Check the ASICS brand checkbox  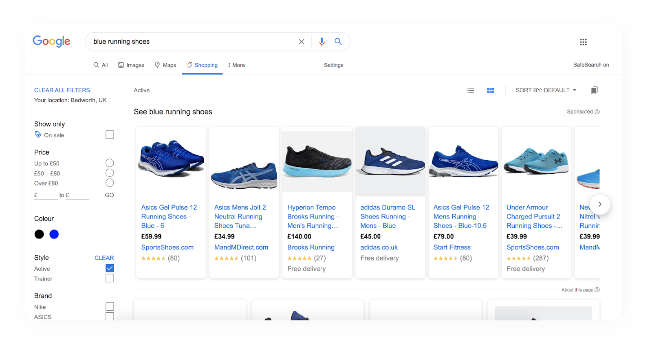click(110, 316)
